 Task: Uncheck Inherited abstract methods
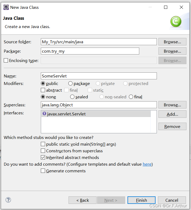coord(43,158)
